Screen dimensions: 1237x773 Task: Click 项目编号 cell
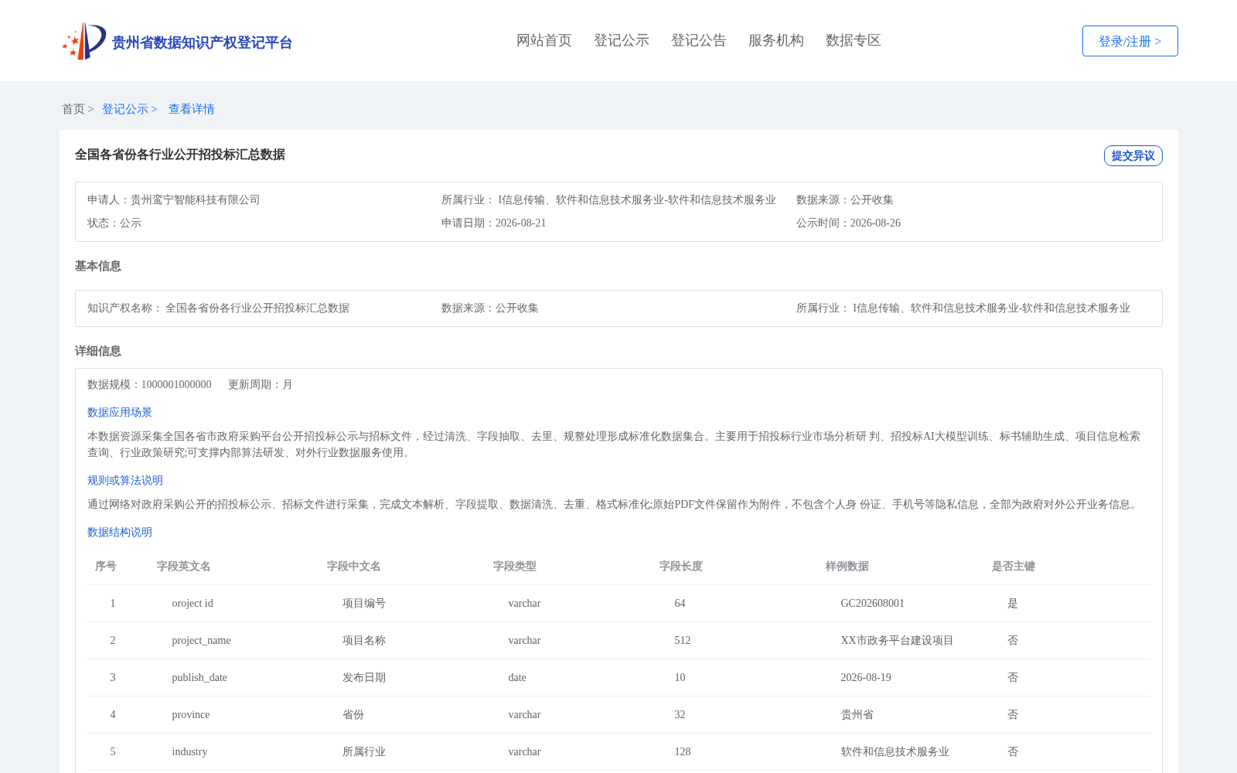click(364, 603)
